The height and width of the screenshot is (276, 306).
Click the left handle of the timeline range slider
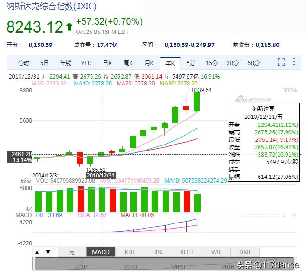click(34, 264)
